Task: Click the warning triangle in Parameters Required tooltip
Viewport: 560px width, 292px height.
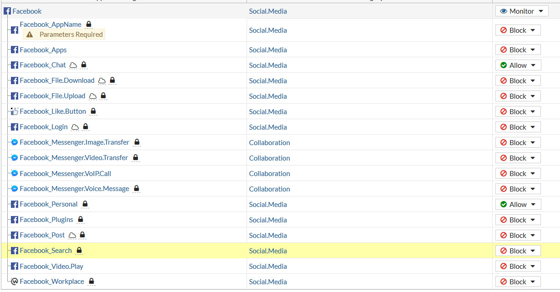Action: click(30, 34)
